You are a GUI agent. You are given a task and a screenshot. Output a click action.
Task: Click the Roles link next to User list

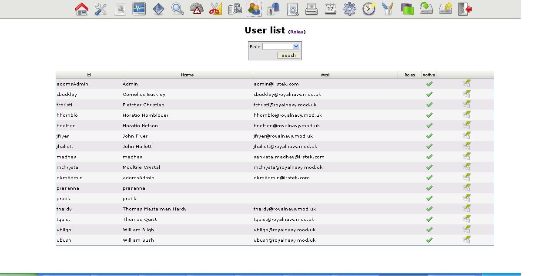[x=298, y=31]
